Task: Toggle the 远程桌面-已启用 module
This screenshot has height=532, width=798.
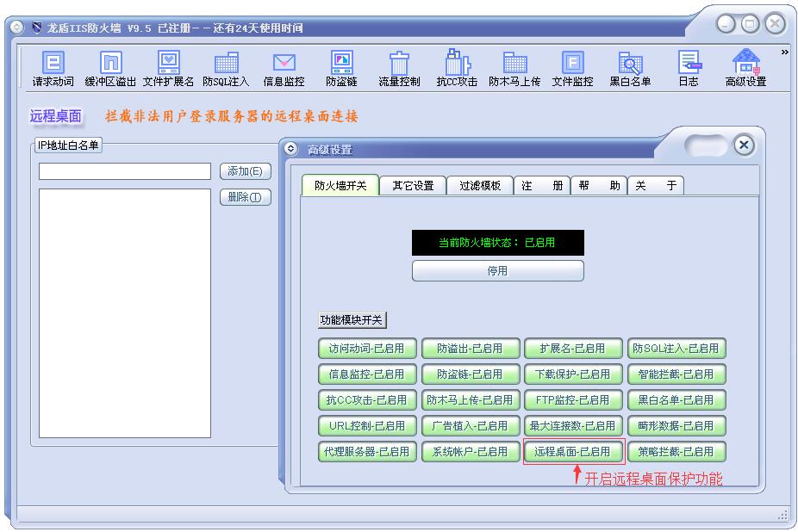Action: [573, 452]
